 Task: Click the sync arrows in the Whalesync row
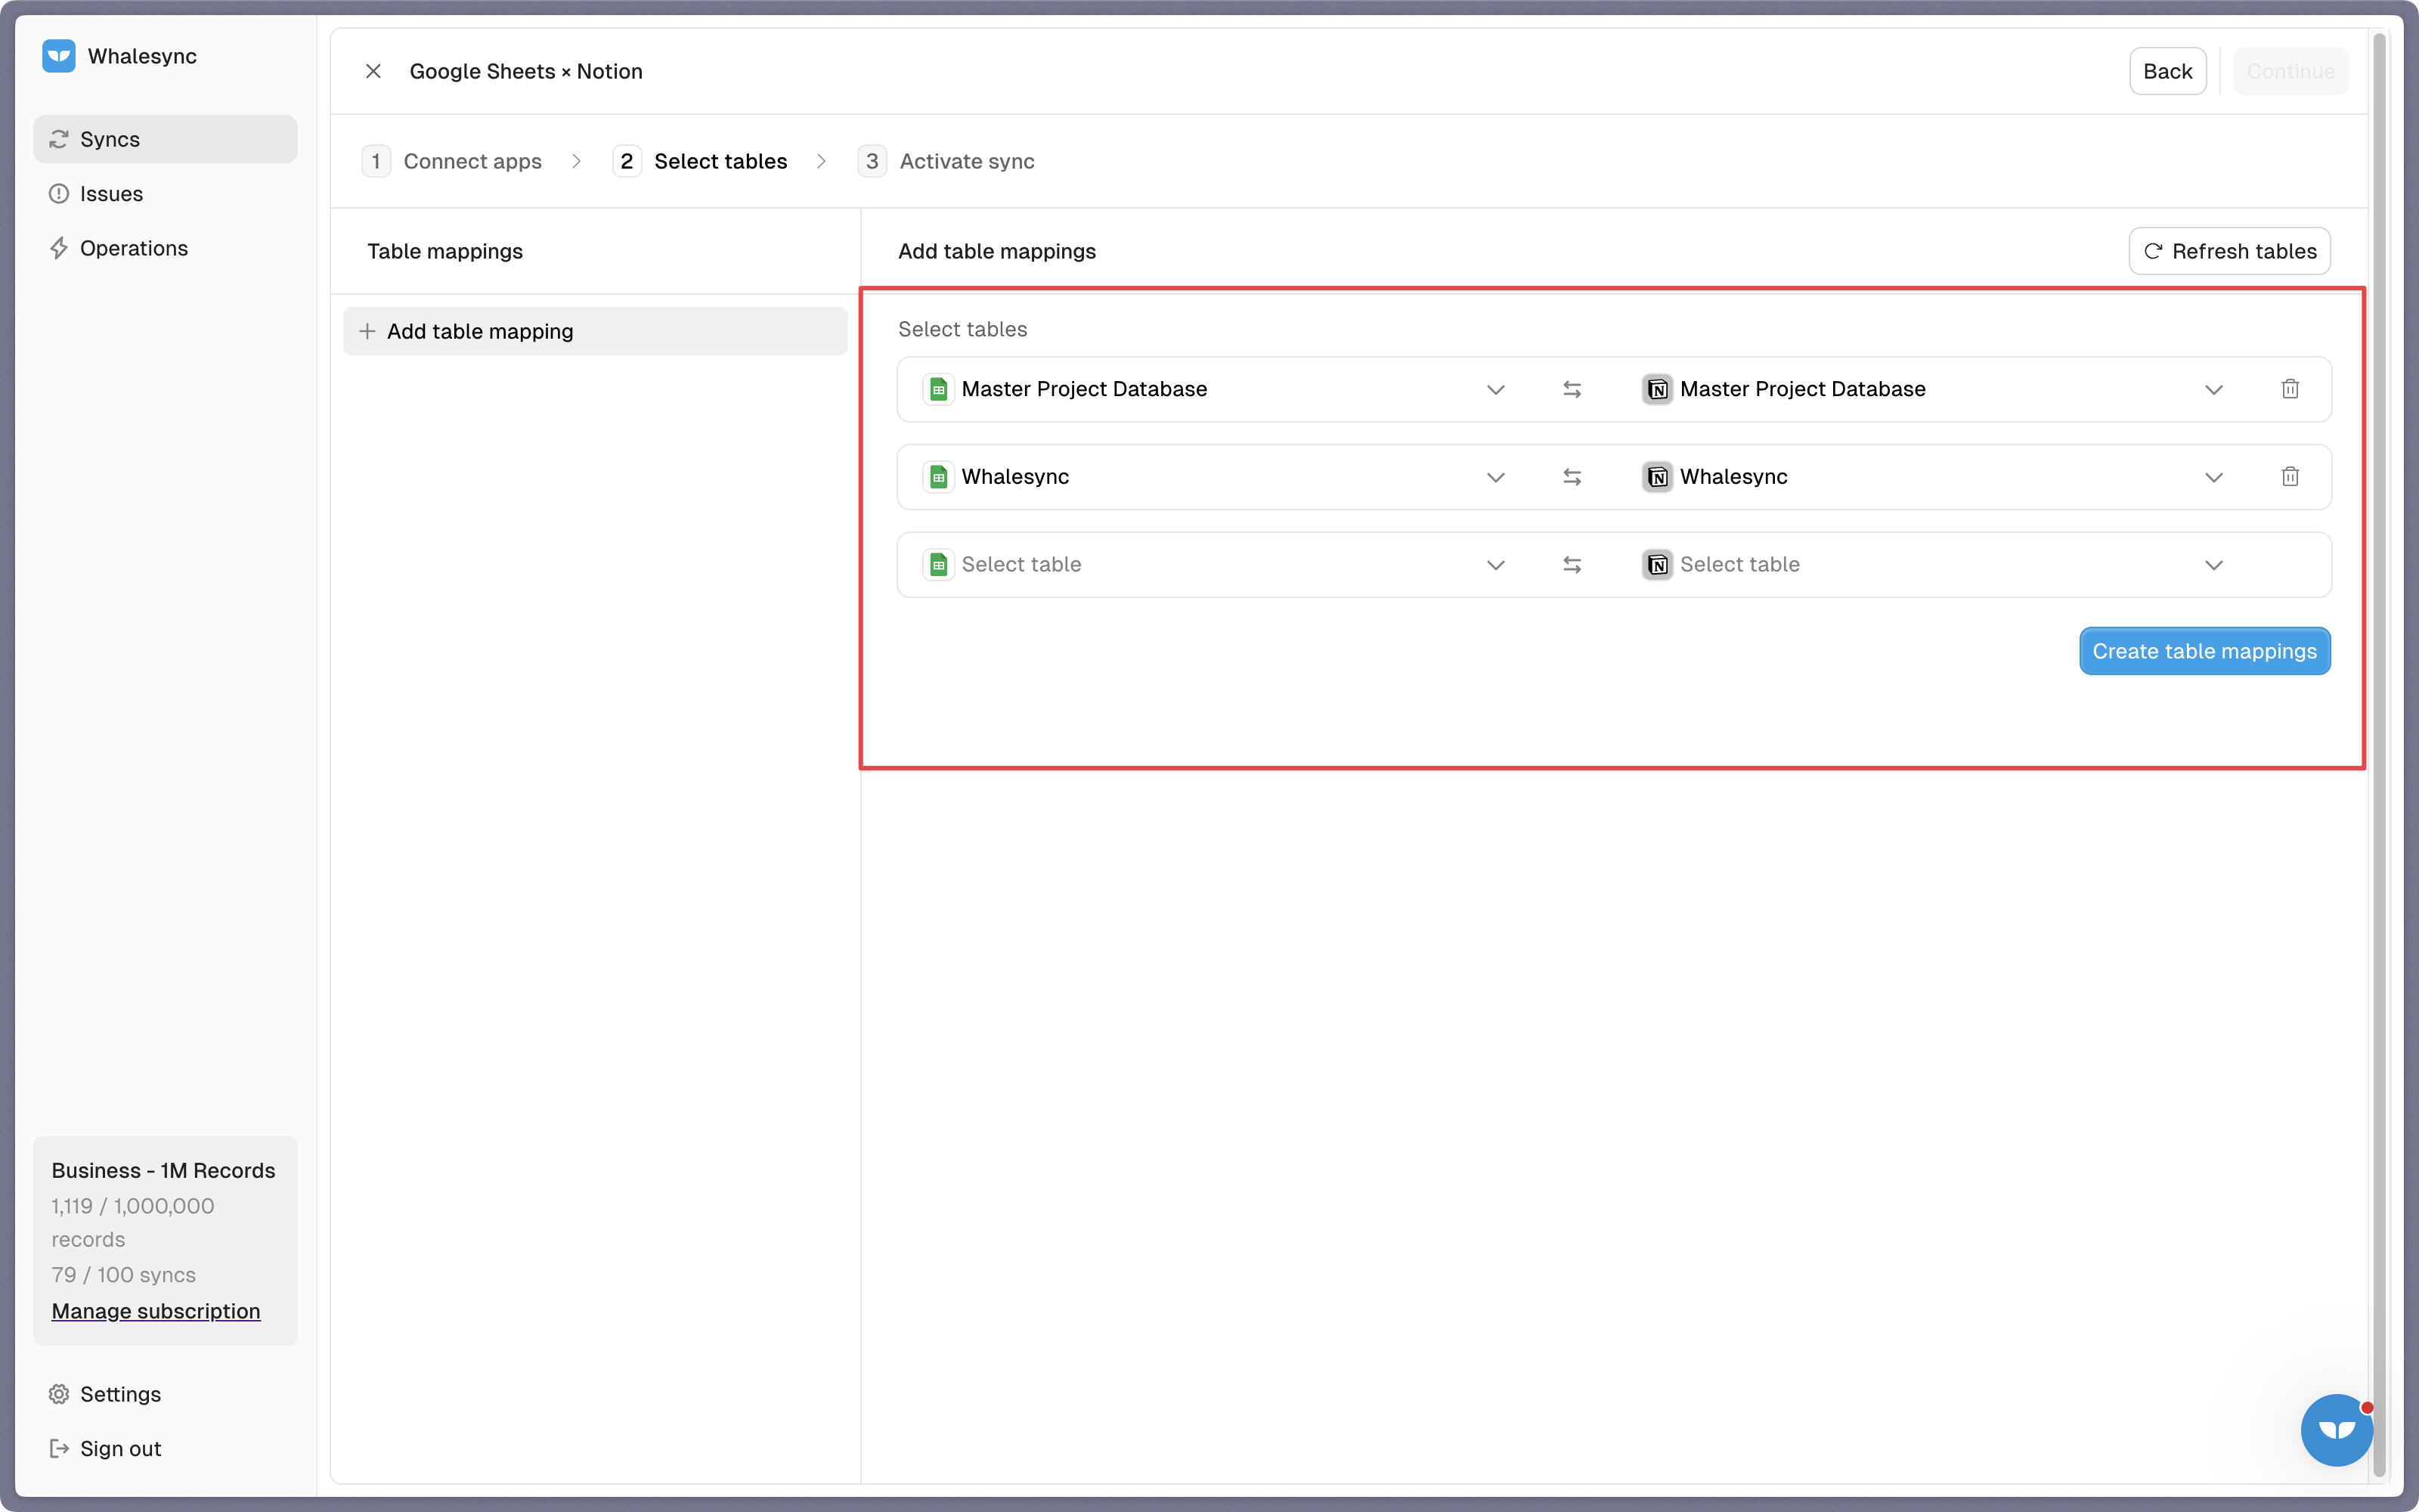(x=1572, y=477)
